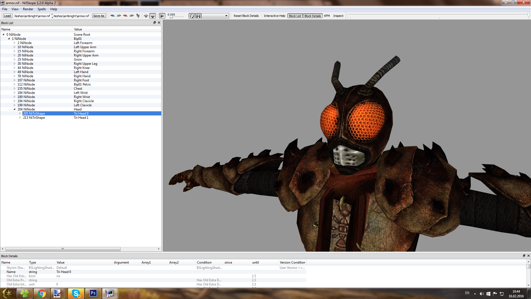
Task: Click the blue eye top view icon
Action: point(113,16)
